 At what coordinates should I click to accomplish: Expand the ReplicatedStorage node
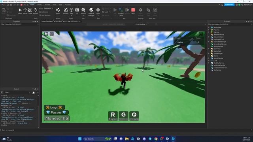pyautogui.click(x=209, y=42)
